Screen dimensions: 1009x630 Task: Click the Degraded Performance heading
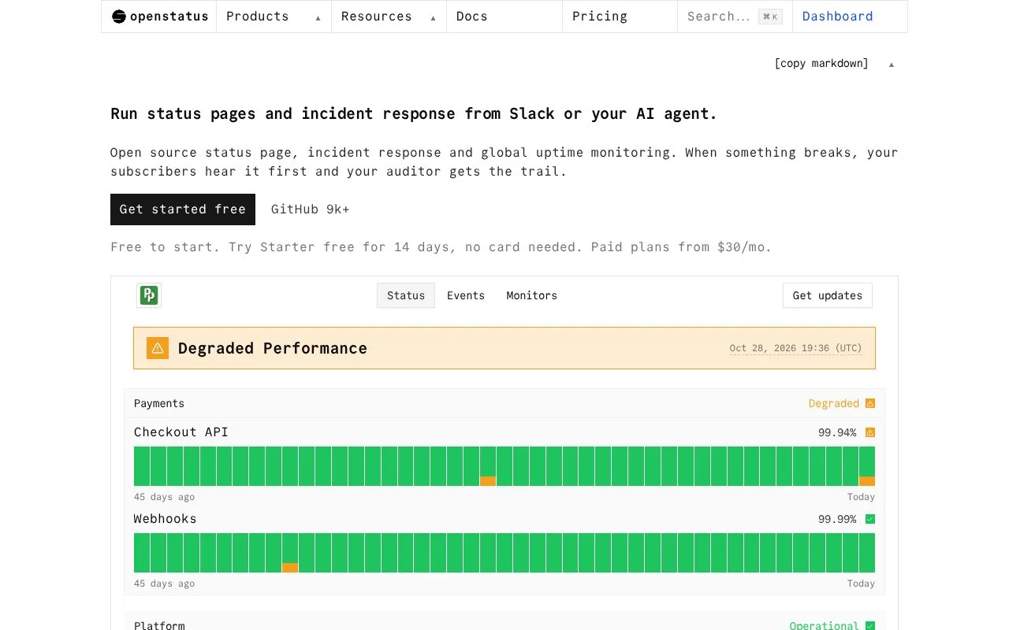click(273, 348)
